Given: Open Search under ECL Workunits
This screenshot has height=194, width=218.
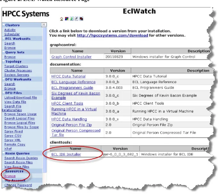Looking at the screenshot, I should click(10, 43).
